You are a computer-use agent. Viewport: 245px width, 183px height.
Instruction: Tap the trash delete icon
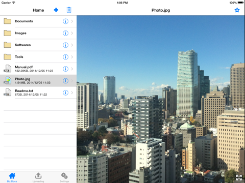[x=69, y=10]
